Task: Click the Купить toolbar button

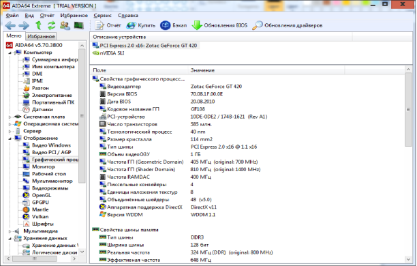Action: [x=141, y=25]
